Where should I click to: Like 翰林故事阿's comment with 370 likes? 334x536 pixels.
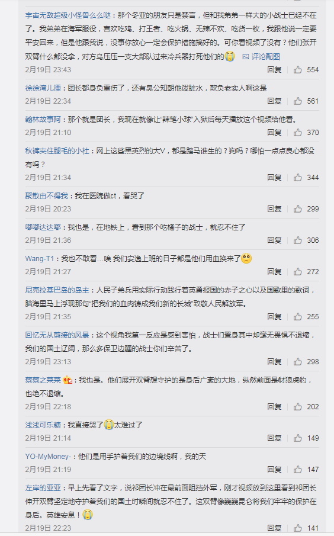(x=298, y=133)
